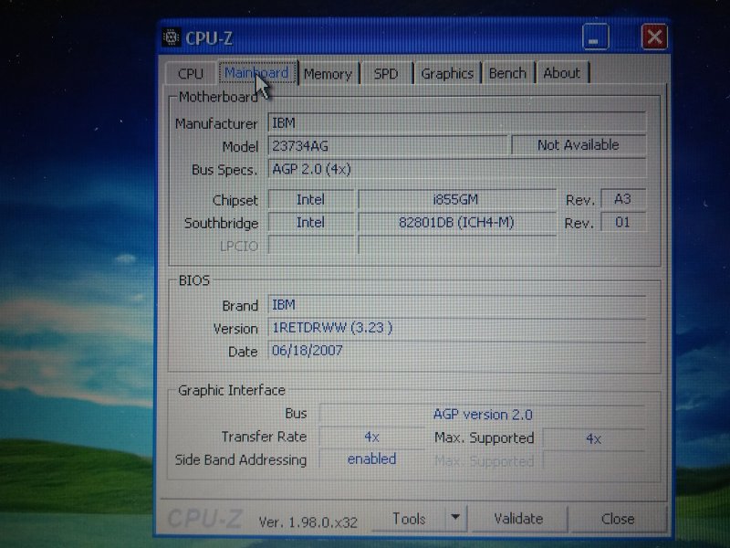Open the Graphics tab

click(447, 73)
